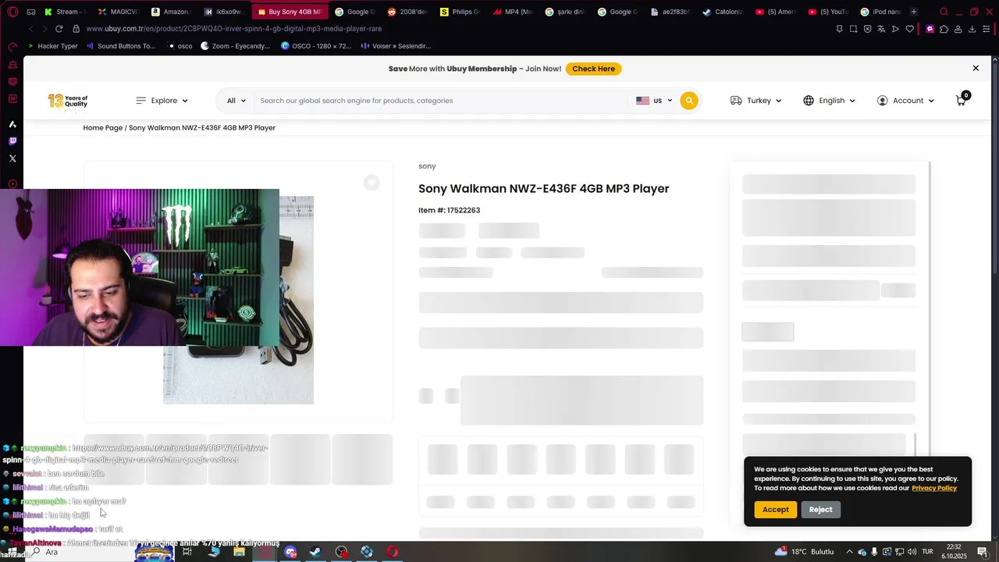Switch to the Catoloniz browser tab

coord(723,12)
